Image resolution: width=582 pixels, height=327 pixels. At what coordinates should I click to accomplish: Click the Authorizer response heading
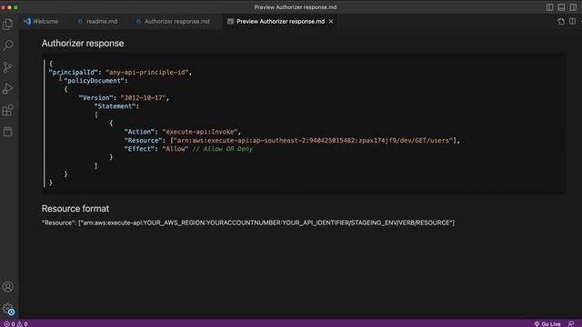coord(83,44)
